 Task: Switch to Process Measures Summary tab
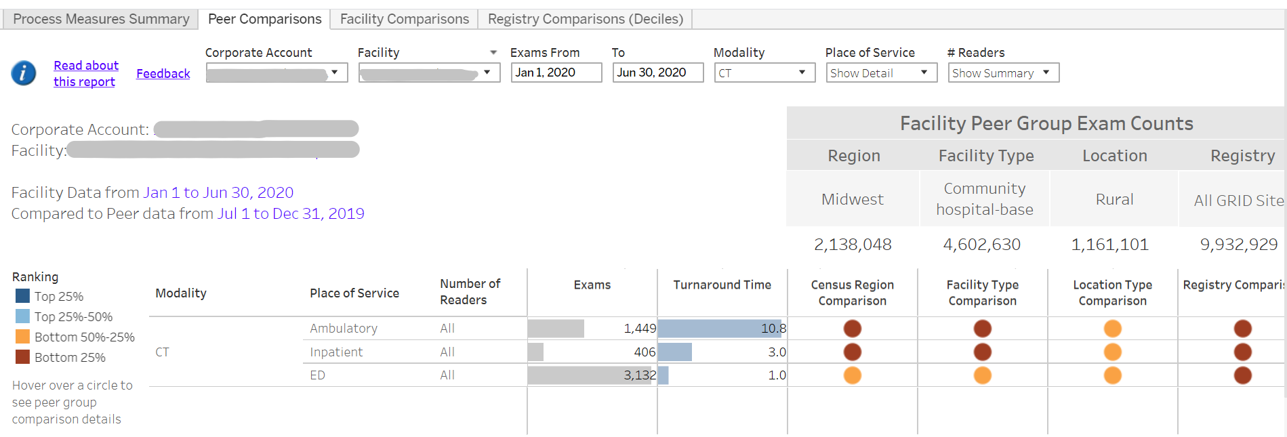[101, 19]
